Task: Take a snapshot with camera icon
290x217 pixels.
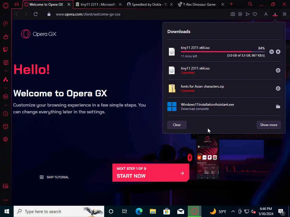Action: click(x=233, y=14)
